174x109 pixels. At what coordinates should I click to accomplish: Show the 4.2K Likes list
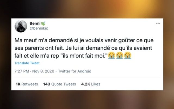(91, 84)
